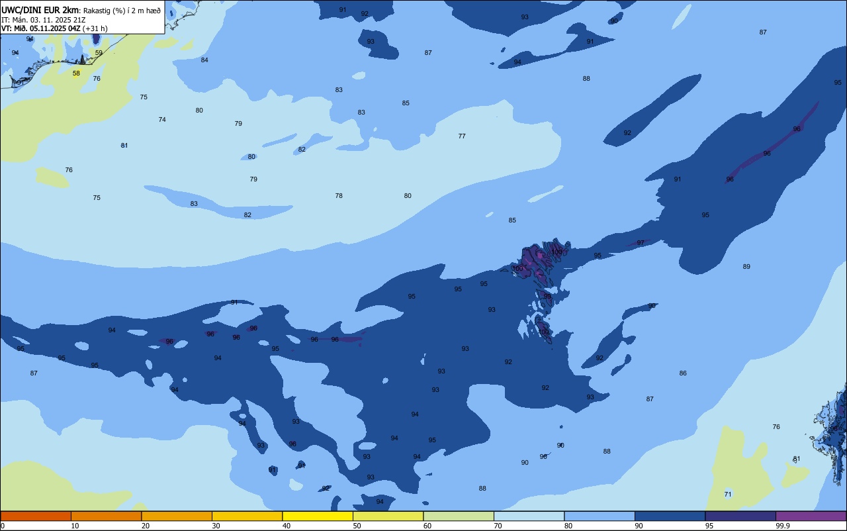This screenshot has height=531, width=847.
Task: Select the 10–20 orange legend swatch
Action: pyautogui.click(x=106, y=516)
